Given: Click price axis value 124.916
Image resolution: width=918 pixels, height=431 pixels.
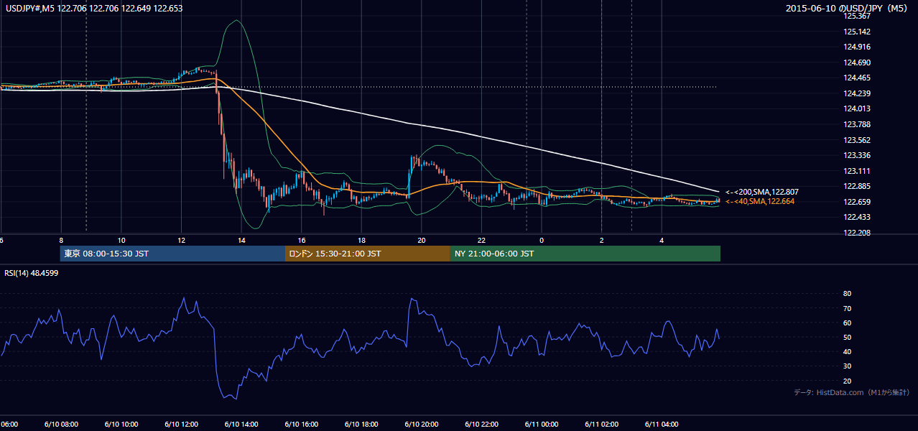Looking at the screenshot, I should point(857,47).
